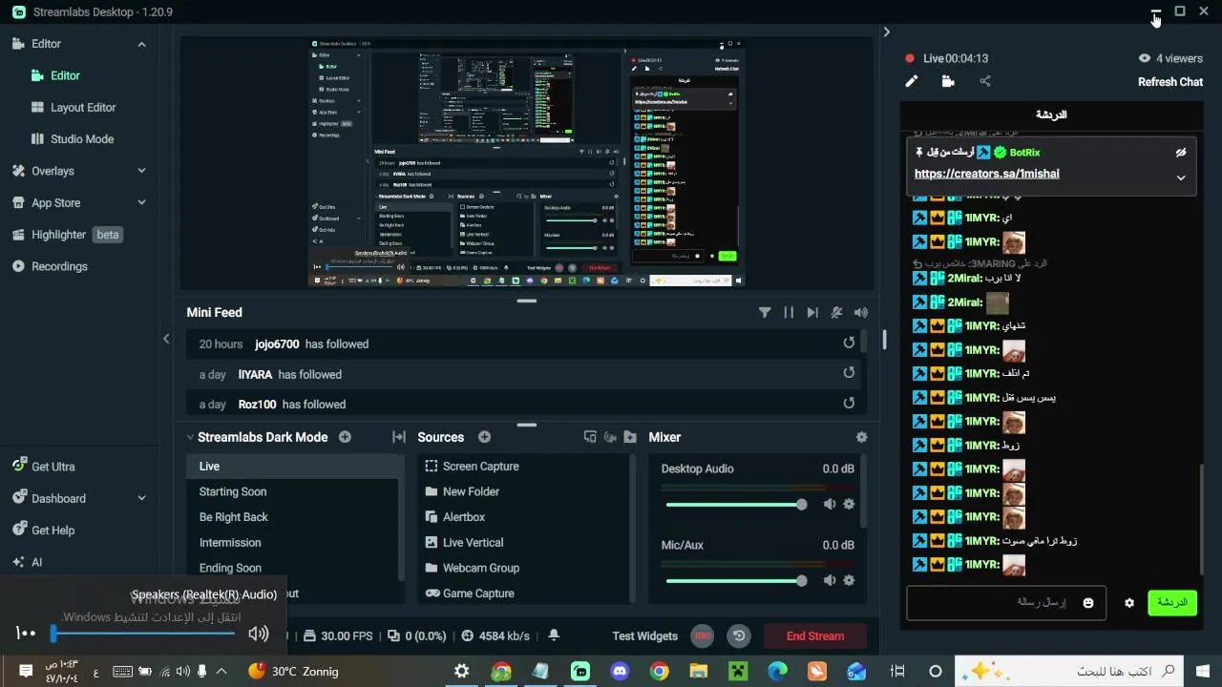Expand the pinned BotRix message chevron
This screenshot has width=1222, height=687.
click(x=1181, y=177)
